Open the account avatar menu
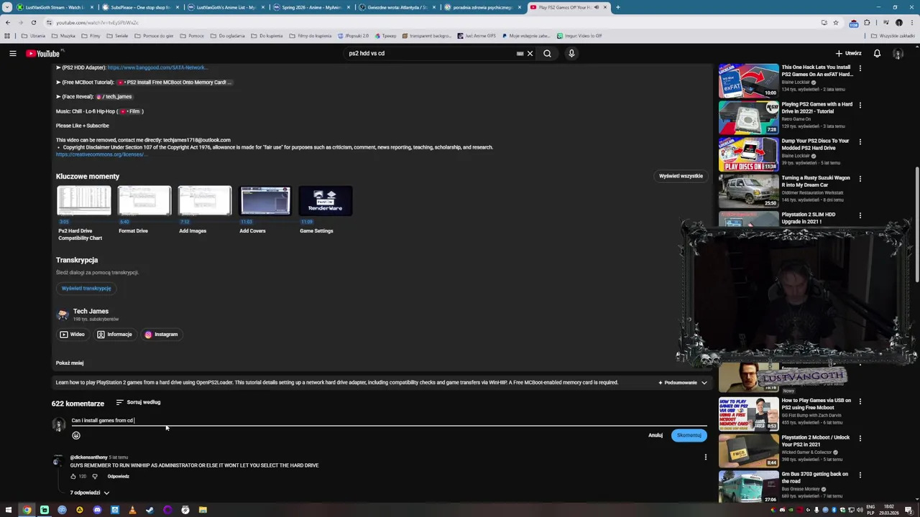This screenshot has height=517, width=920. tap(898, 53)
